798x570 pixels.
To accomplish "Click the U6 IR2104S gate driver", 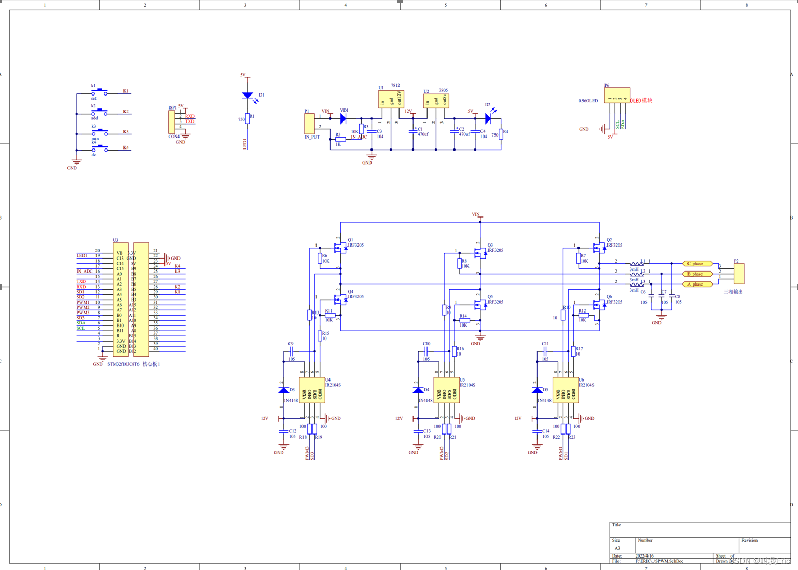I will [566, 390].
